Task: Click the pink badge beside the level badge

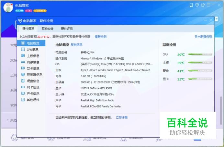Action: (x=28, y=11)
